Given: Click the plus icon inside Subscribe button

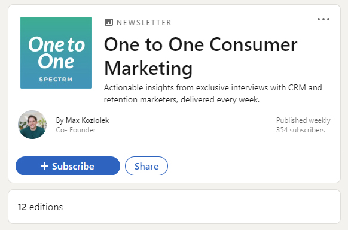Looking at the screenshot, I should coord(45,166).
